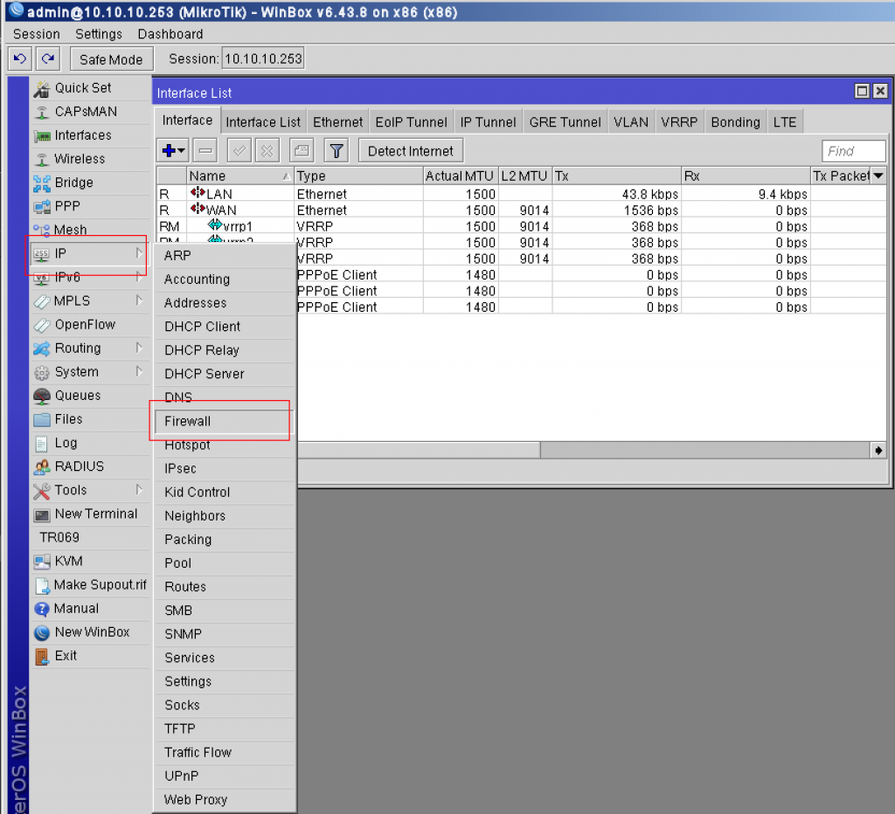Open the add interface (plus) dropdown
Viewport: 895px width, 814px height.
tap(173, 151)
